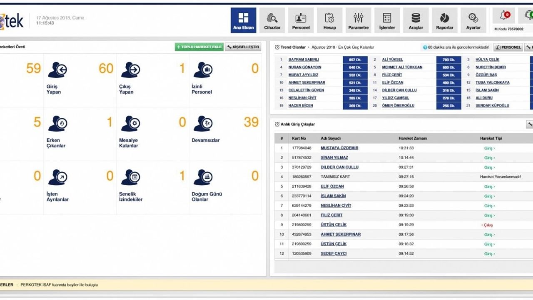Expand Giriş movement for SİNAN YILMAZ
Image resolution: width=533 pixels, height=300 pixels.
click(489, 158)
